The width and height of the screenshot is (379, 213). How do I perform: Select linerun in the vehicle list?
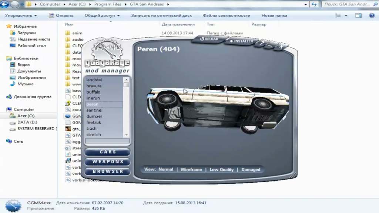coord(104,98)
